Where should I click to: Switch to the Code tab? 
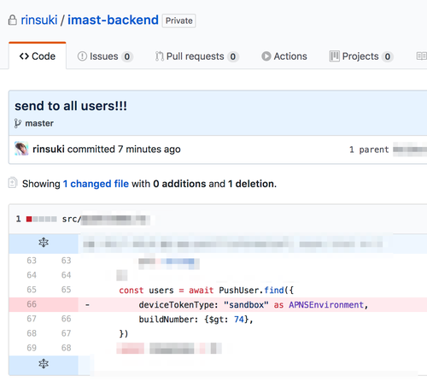coord(38,56)
